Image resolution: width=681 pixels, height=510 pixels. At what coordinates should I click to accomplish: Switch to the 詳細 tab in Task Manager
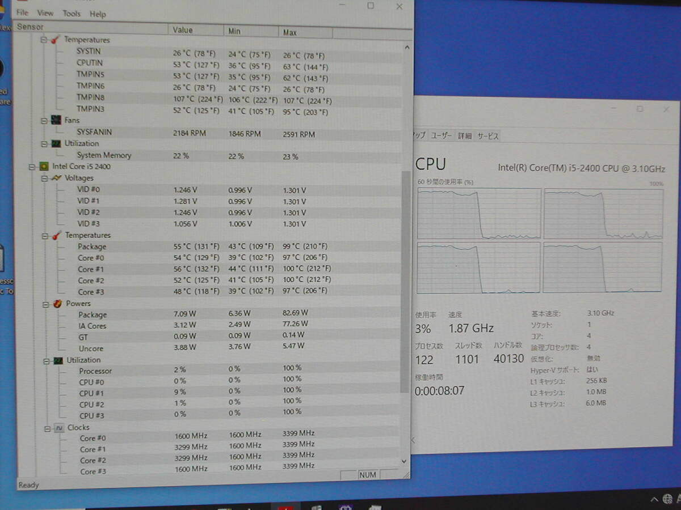pos(465,136)
